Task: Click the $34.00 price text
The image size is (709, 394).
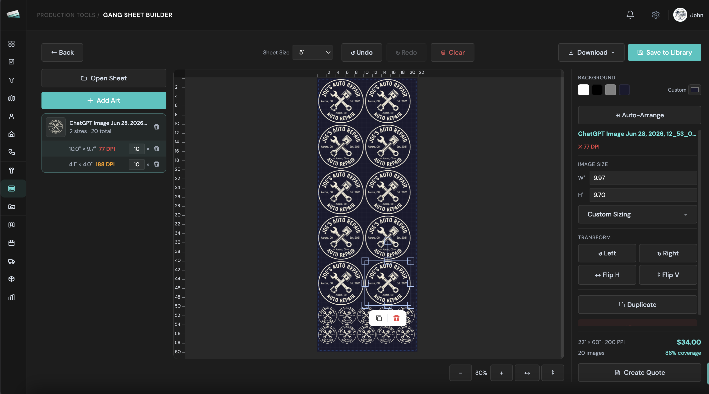Action: point(689,342)
